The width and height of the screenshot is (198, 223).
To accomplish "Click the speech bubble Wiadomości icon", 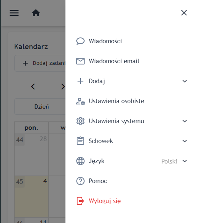I will point(80,41).
